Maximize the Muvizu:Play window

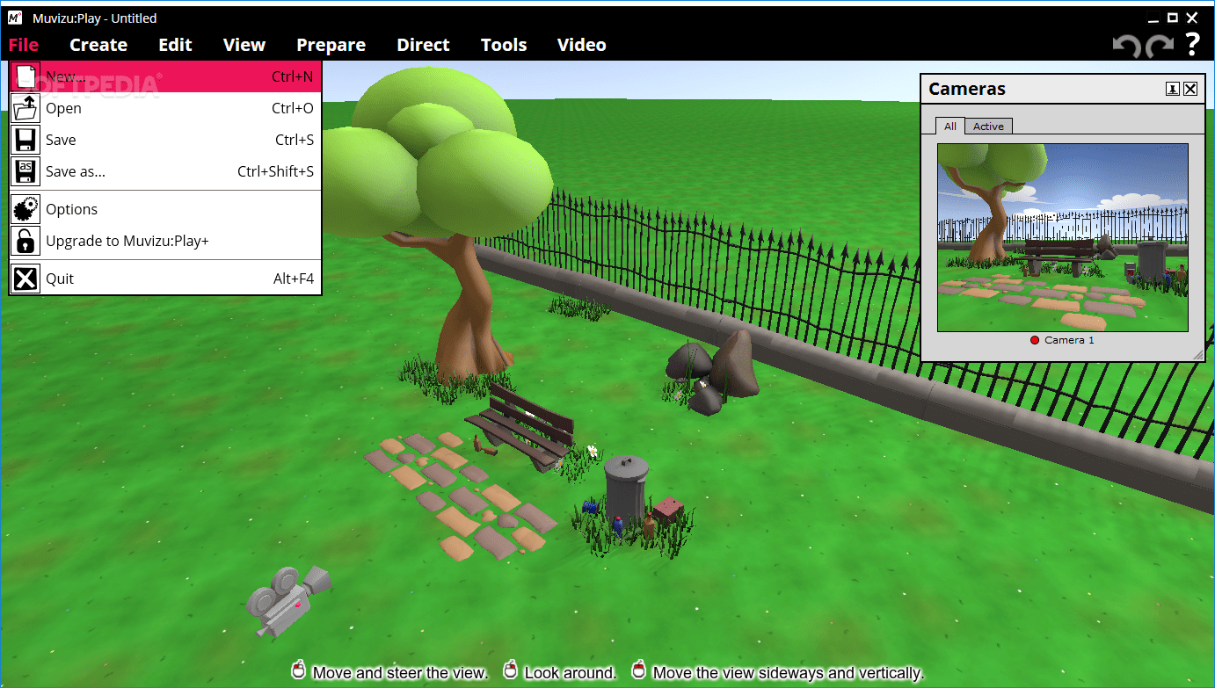[x=1173, y=18]
